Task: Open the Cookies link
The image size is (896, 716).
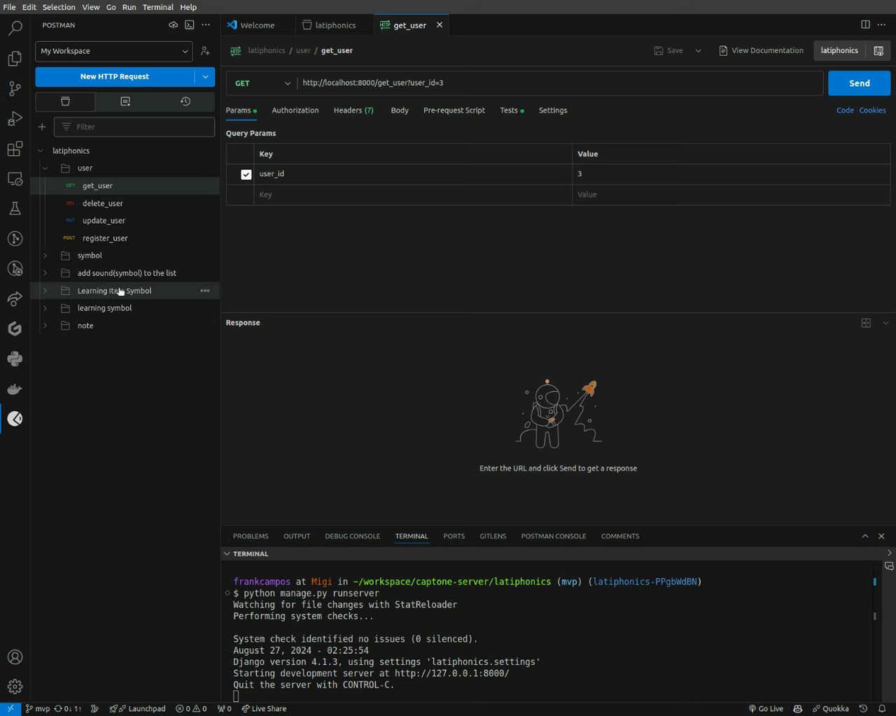Action: click(x=872, y=110)
